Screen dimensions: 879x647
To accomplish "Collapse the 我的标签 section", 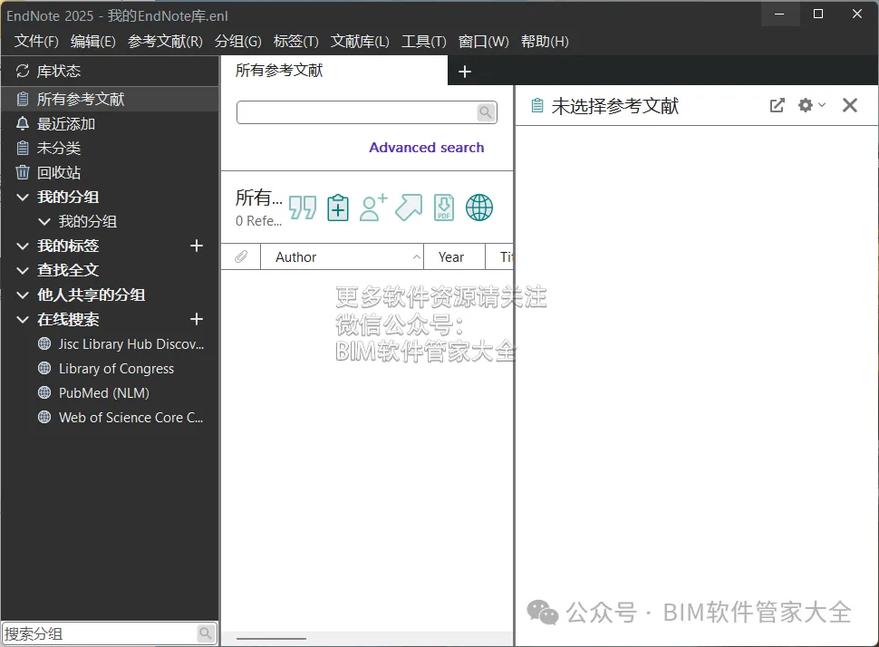I will click(x=23, y=246).
